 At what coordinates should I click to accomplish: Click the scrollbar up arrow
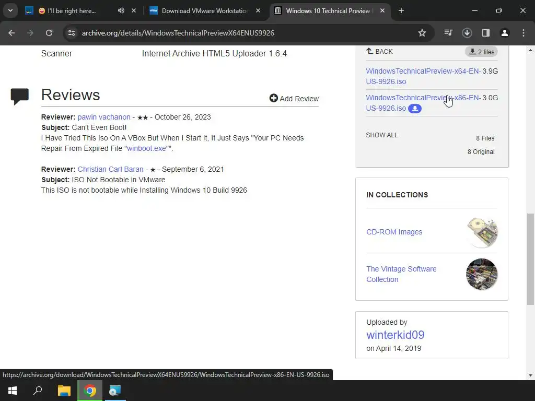point(530,50)
